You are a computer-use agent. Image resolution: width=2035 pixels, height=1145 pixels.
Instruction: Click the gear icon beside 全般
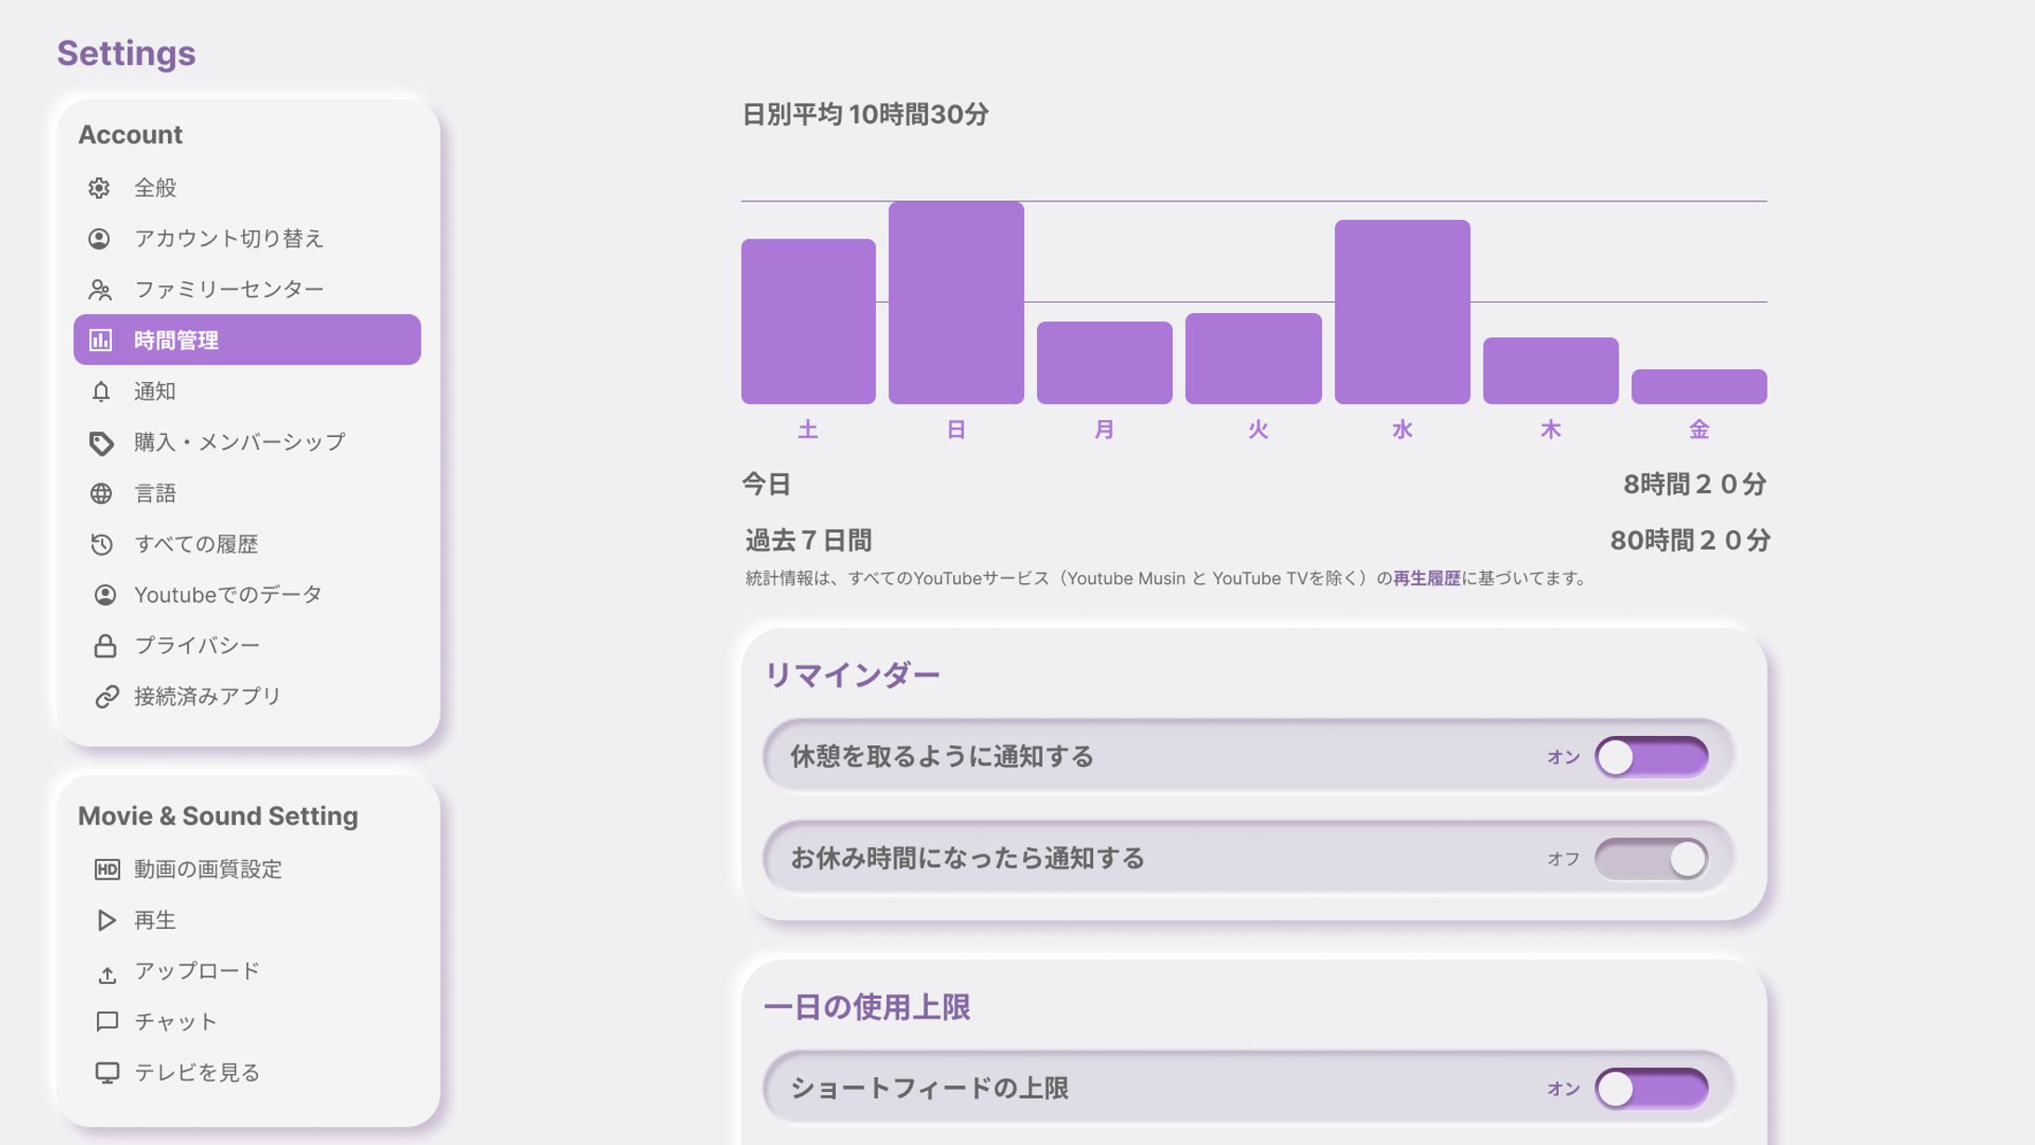point(100,188)
